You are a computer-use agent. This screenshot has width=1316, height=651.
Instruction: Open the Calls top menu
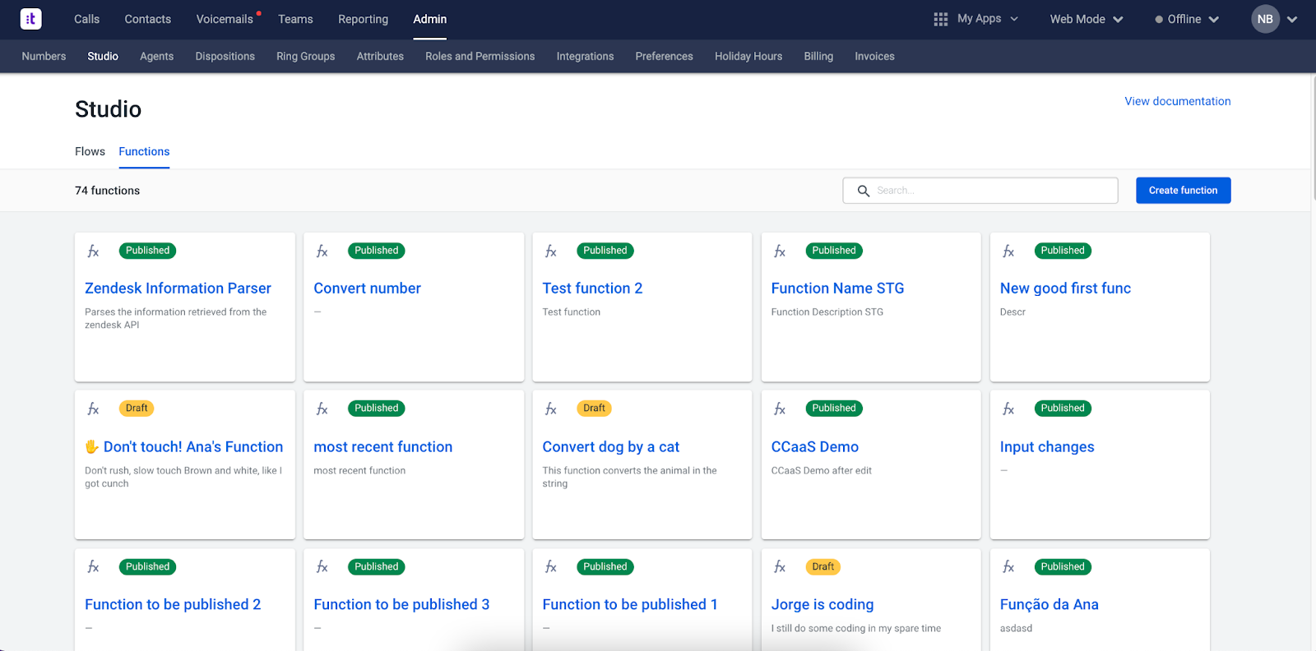click(x=86, y=19)
